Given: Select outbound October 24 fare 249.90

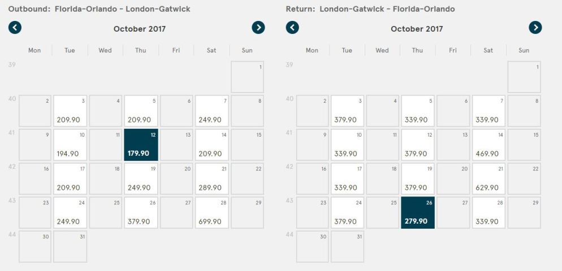Looking at the screenshot, I should (69, 212).
